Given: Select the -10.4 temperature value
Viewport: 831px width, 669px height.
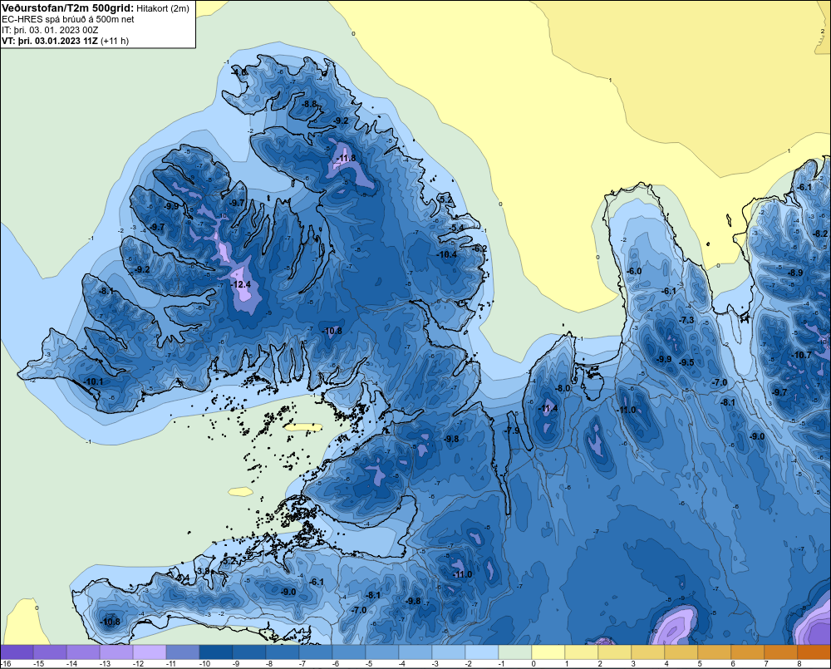Looking at the screenshot, I should (447, 254).
